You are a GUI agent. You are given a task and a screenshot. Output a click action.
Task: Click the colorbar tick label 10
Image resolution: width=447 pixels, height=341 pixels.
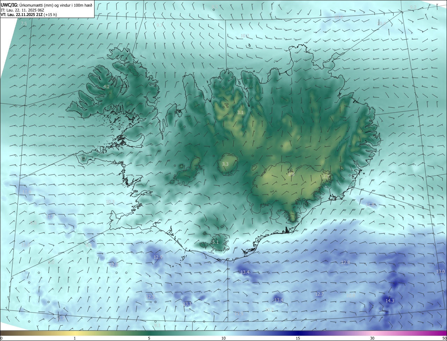223,338
